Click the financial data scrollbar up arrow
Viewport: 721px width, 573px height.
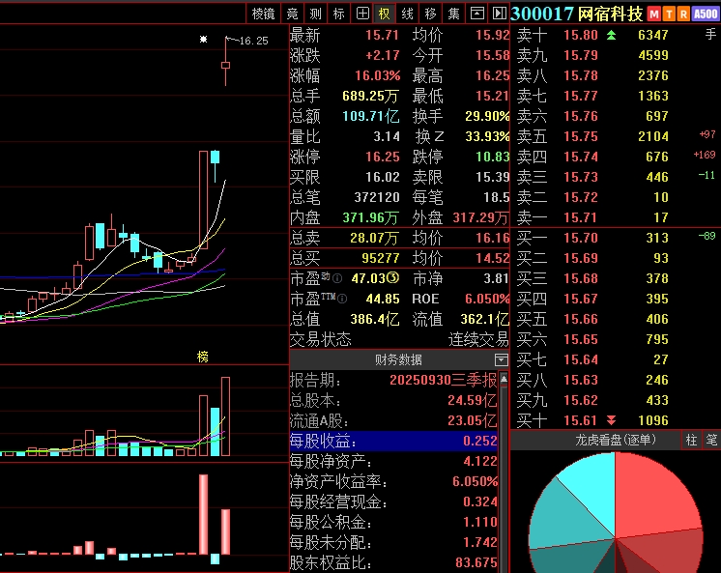pyautogui.click(x=504, y=379)
